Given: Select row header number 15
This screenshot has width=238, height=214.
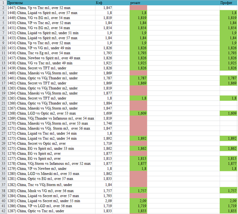Looking at the screenshot, I should (x=3, y=73).
